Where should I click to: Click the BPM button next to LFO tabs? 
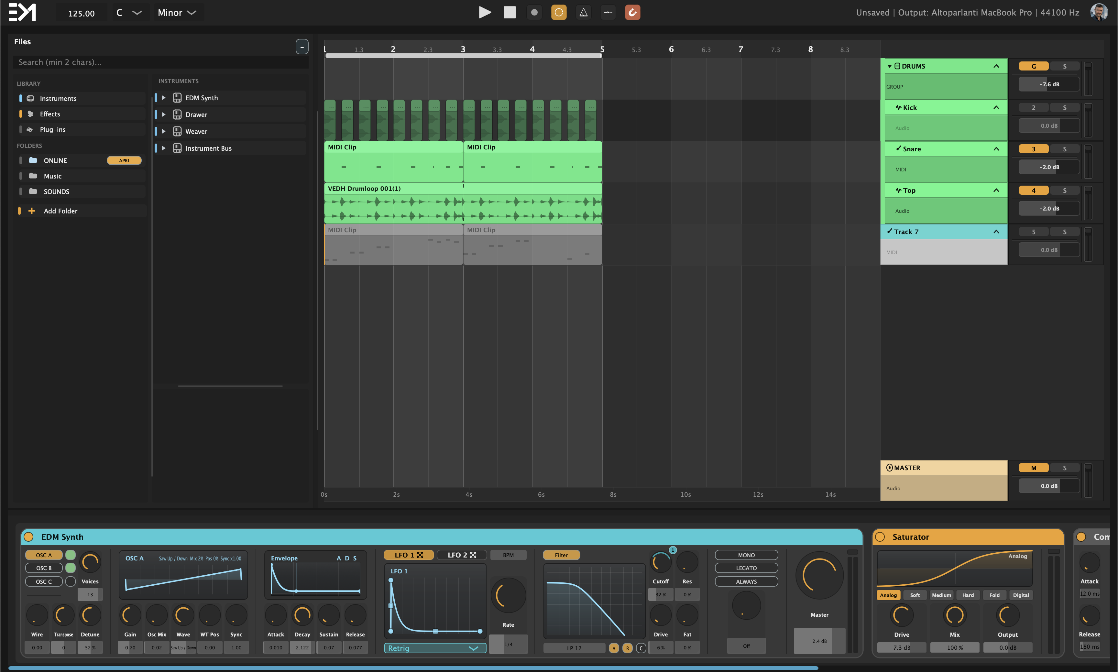point(508,555)
